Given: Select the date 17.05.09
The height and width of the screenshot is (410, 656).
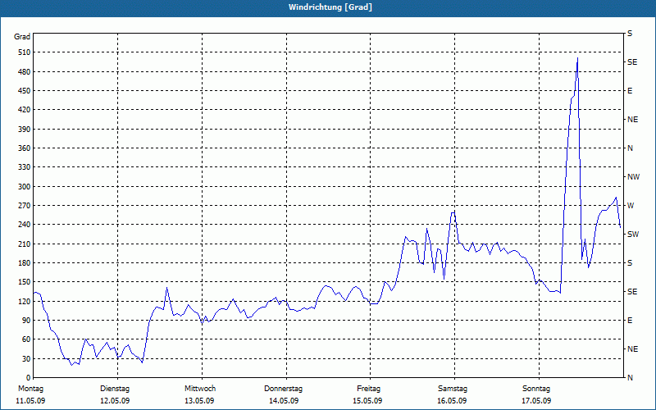Looking at the screenshot, I should coord(536,401).
